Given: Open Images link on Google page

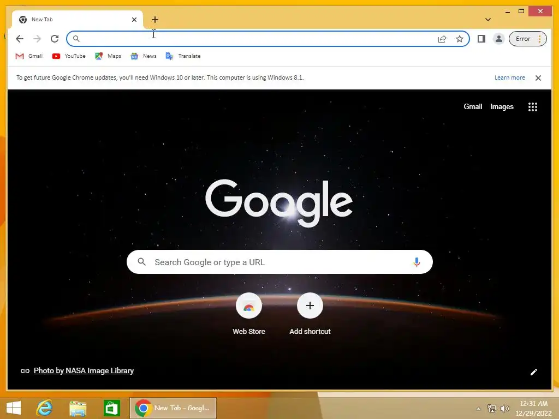Looking at the screenshot, I should pos(502,106).
